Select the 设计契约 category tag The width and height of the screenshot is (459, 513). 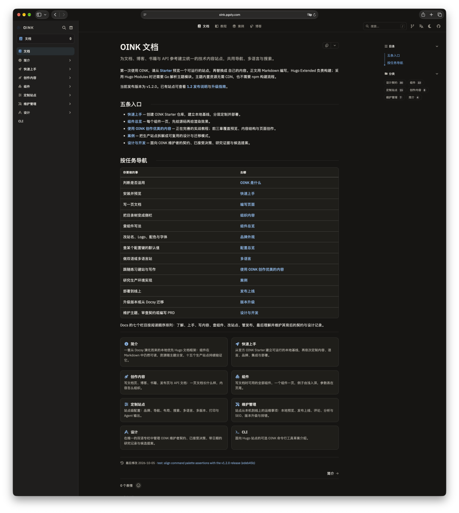pyautogui.click(x=395, y=83)
